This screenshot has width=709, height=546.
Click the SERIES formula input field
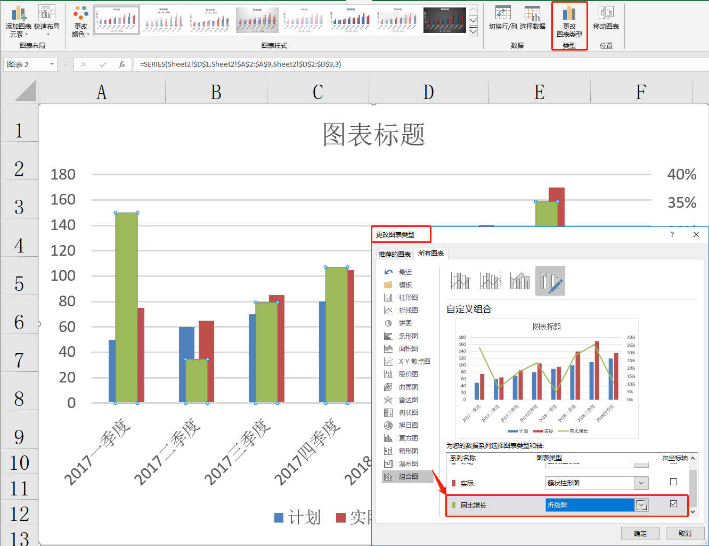[x=421, y=64]
